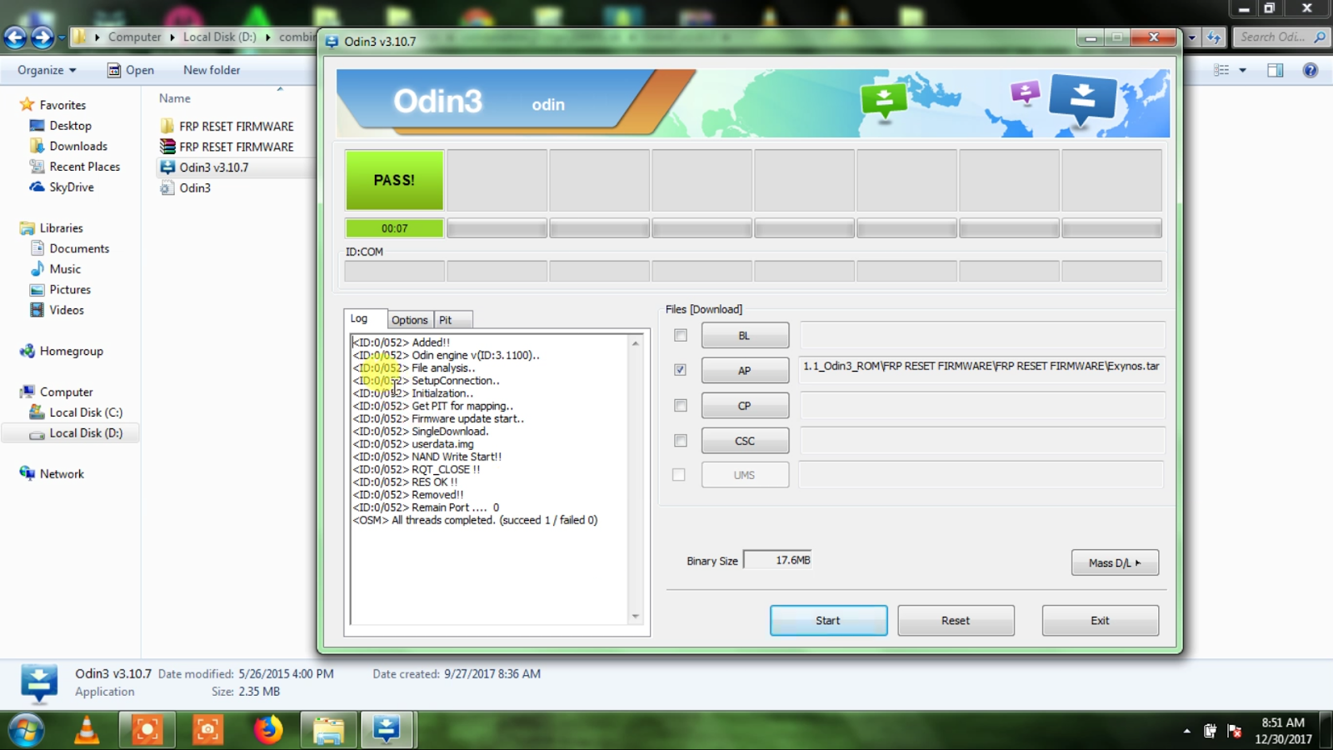Expand the Mass D/L menu
The width and height of the screenshot is (1333, 750).
1115,562
